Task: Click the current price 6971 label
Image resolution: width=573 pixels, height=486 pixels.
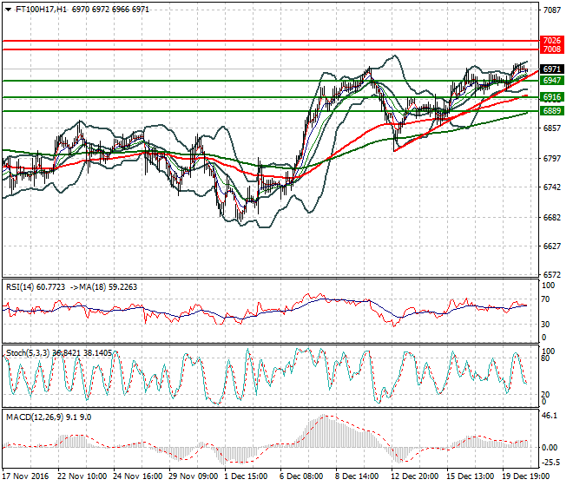Action: [x=552, y=69]
